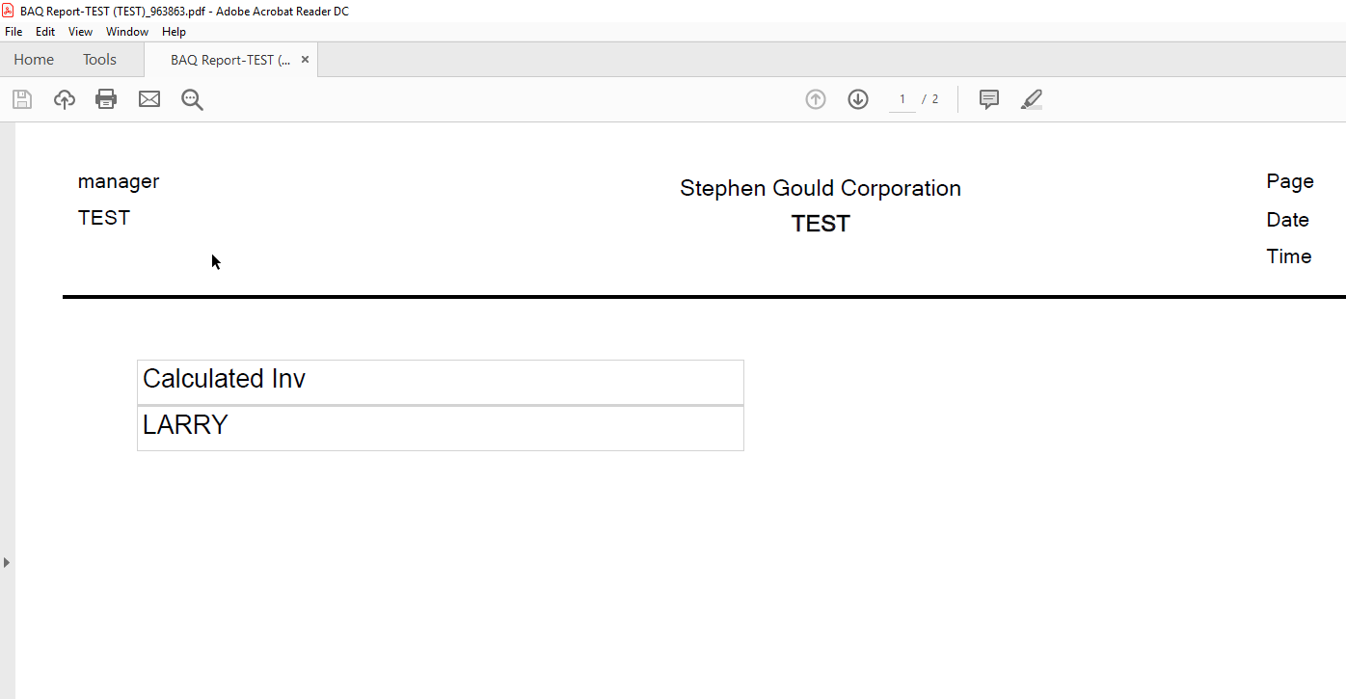Switch to the Home tab
This screenshot has width=1346, height=699.
click(34, 60)
